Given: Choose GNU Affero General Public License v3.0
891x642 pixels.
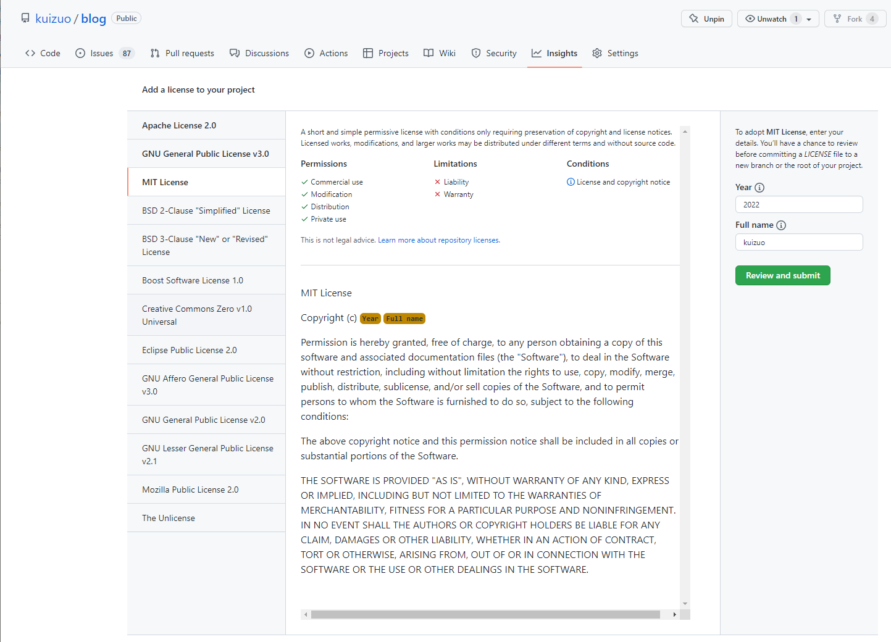Looking at the screenshot, I should (206, 385).
